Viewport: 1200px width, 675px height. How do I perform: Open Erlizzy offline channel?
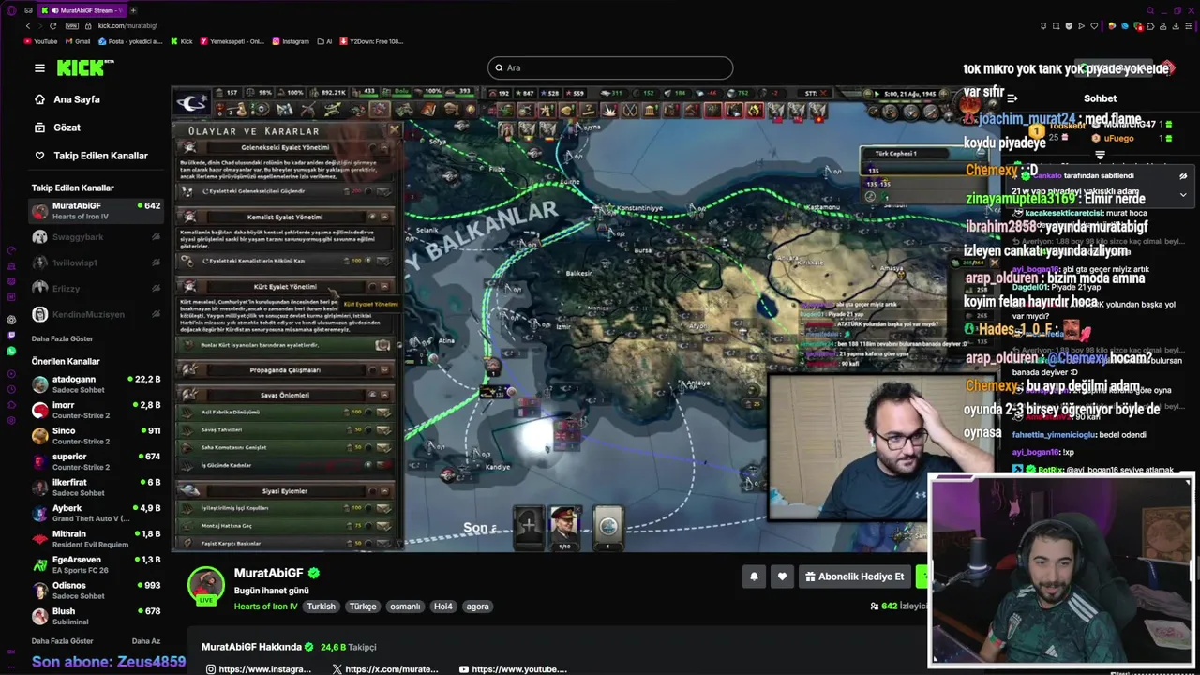pyautogui.click(x=96, y=289)
